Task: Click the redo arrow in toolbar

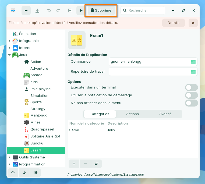Action: coord(58,10)
